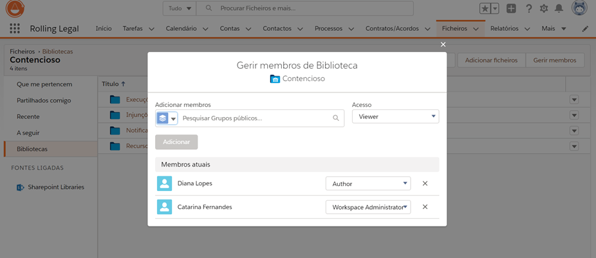Open the notifications bell icon
The width and height of the screenshot is (596, 258).
tap(559, 8)
